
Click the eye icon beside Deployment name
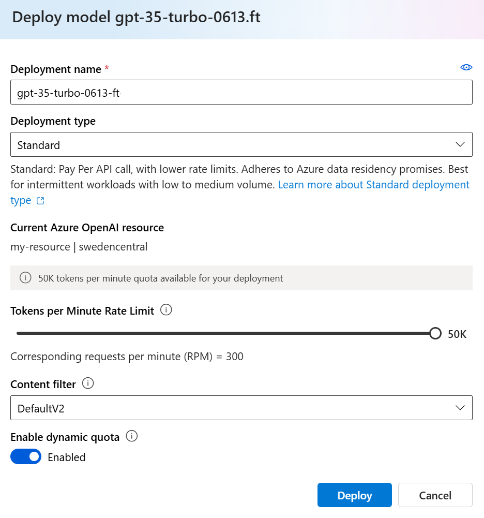pyautogui.click(x=466, y=68)
